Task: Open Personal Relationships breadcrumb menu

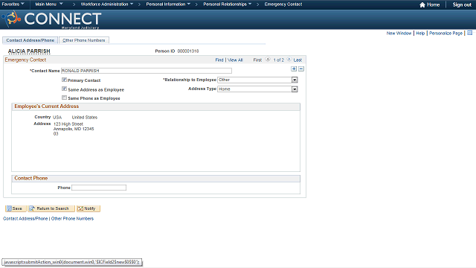Action: coord(228,4)
